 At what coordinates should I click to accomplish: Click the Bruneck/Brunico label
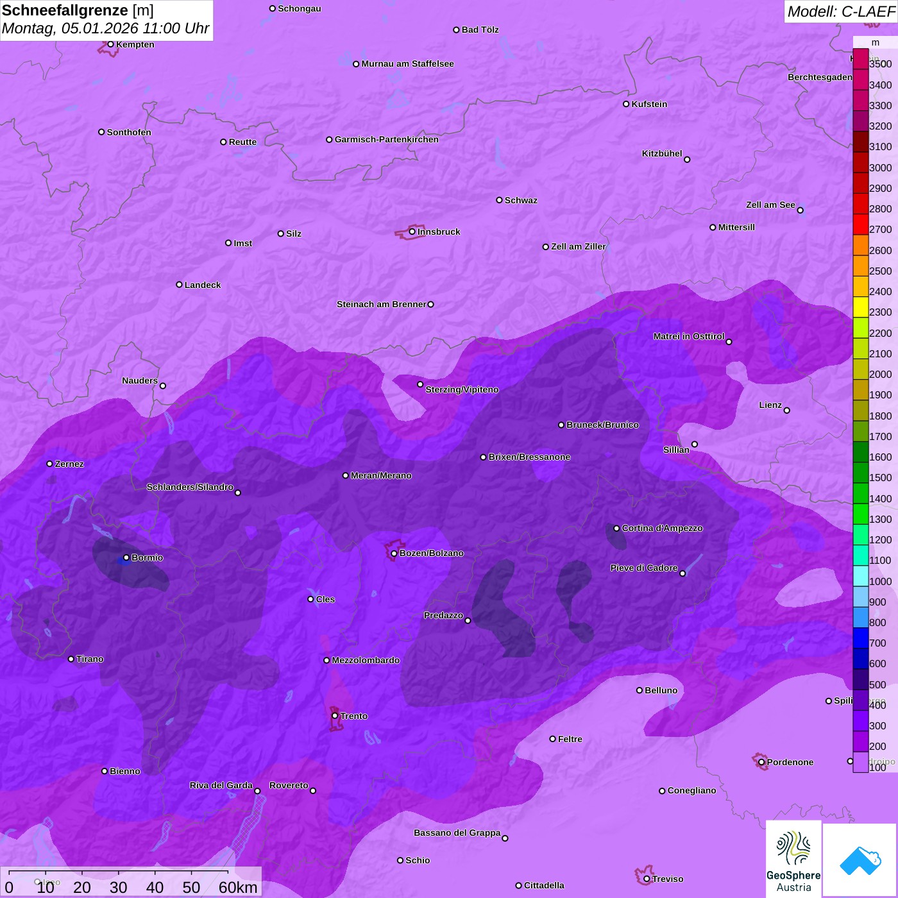[x=602, y=425]
